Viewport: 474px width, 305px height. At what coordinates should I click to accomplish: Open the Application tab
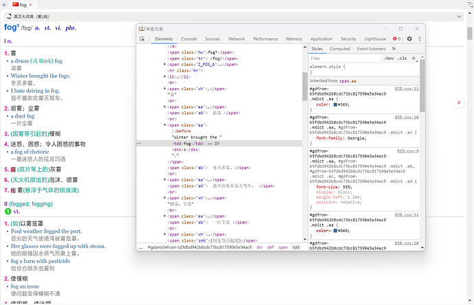(321, 39)
